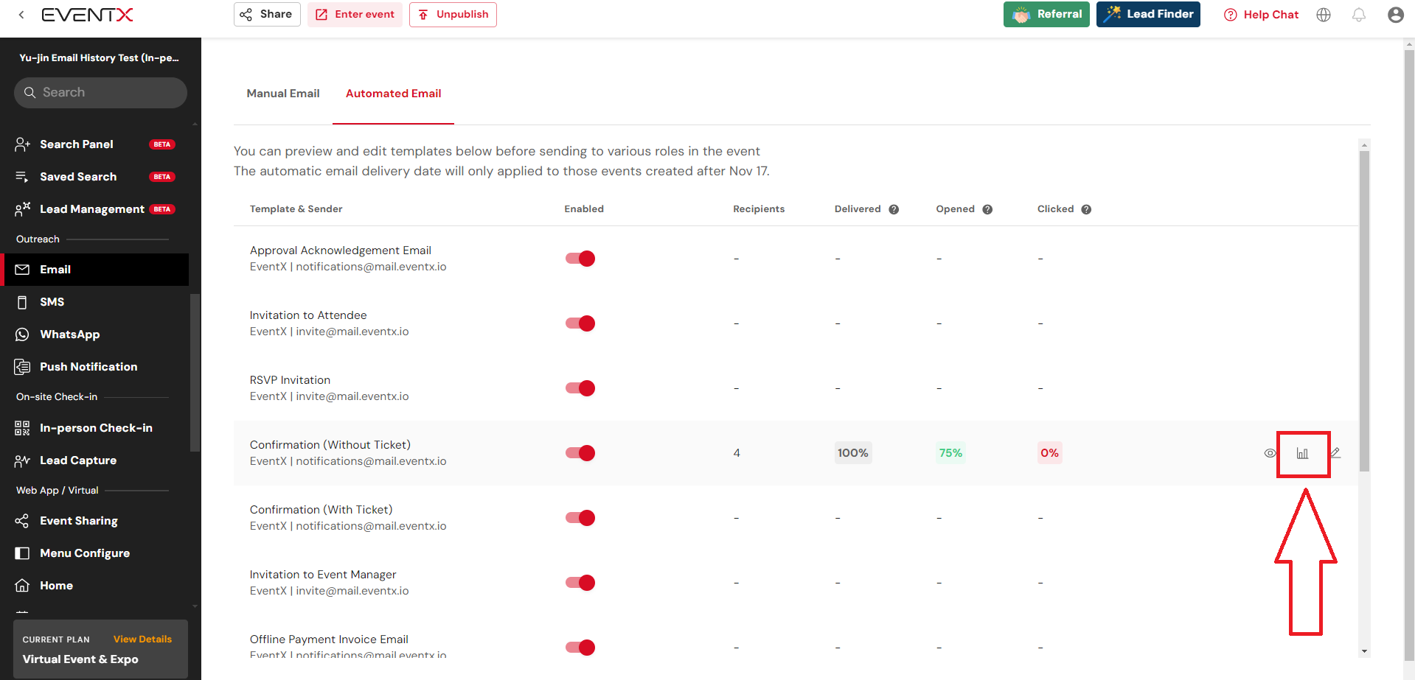The width and height of the screenshot is (1415, 680).
Task: Select the RSVP Invitation template name
Action: [290, 380]
